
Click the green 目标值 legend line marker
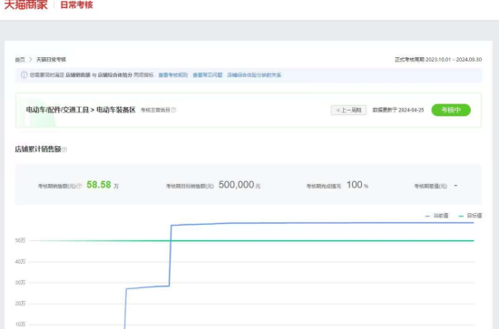point(461,216)
